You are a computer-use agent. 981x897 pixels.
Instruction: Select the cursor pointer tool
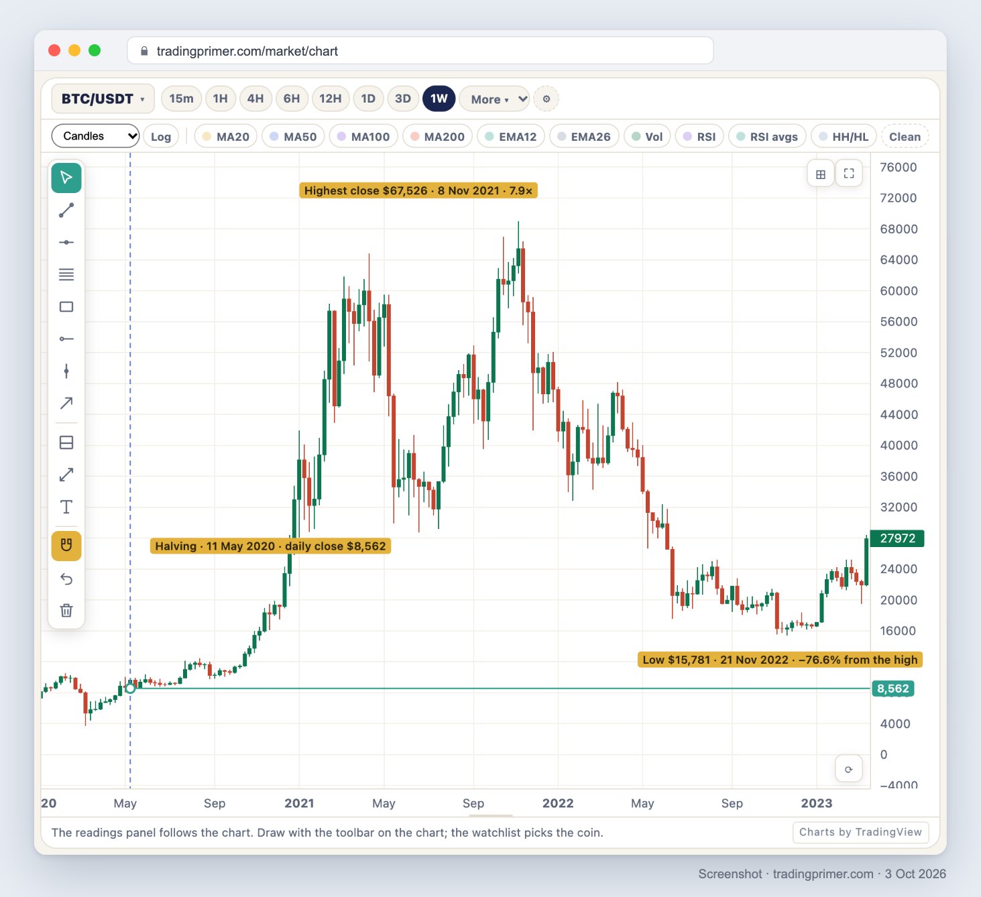pos(66,178)
